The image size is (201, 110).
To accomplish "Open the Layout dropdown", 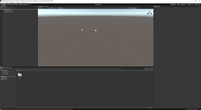I will click(x=197, y=5).
